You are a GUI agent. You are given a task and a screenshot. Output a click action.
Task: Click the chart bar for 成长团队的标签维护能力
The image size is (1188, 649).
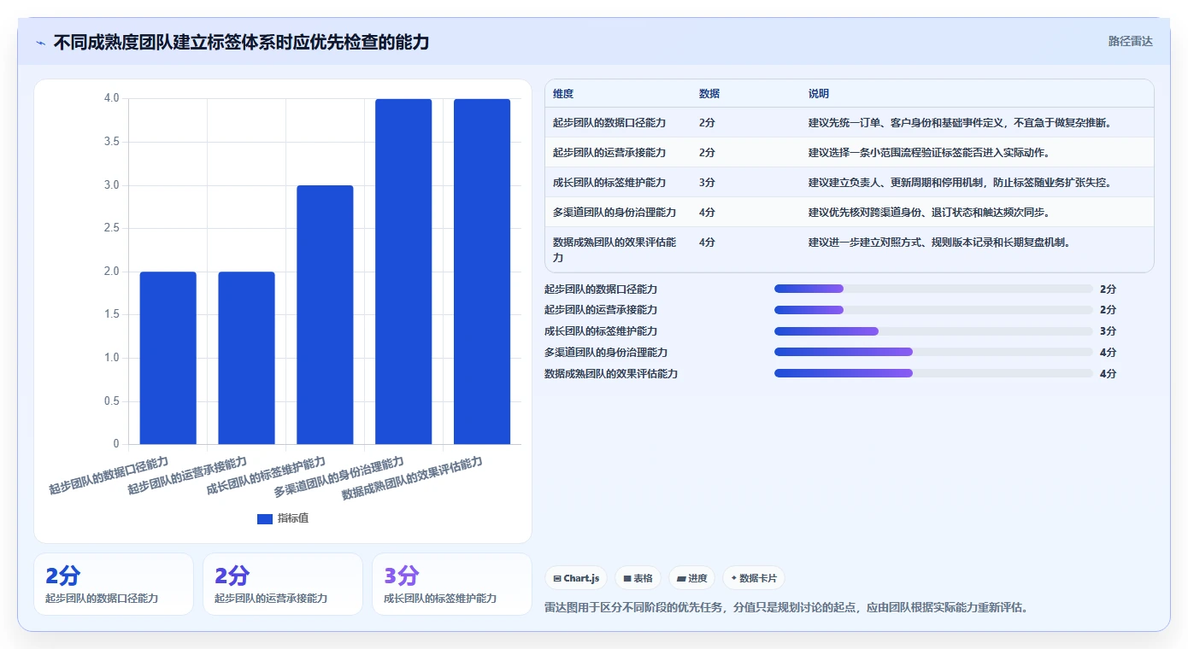(325, 314)
